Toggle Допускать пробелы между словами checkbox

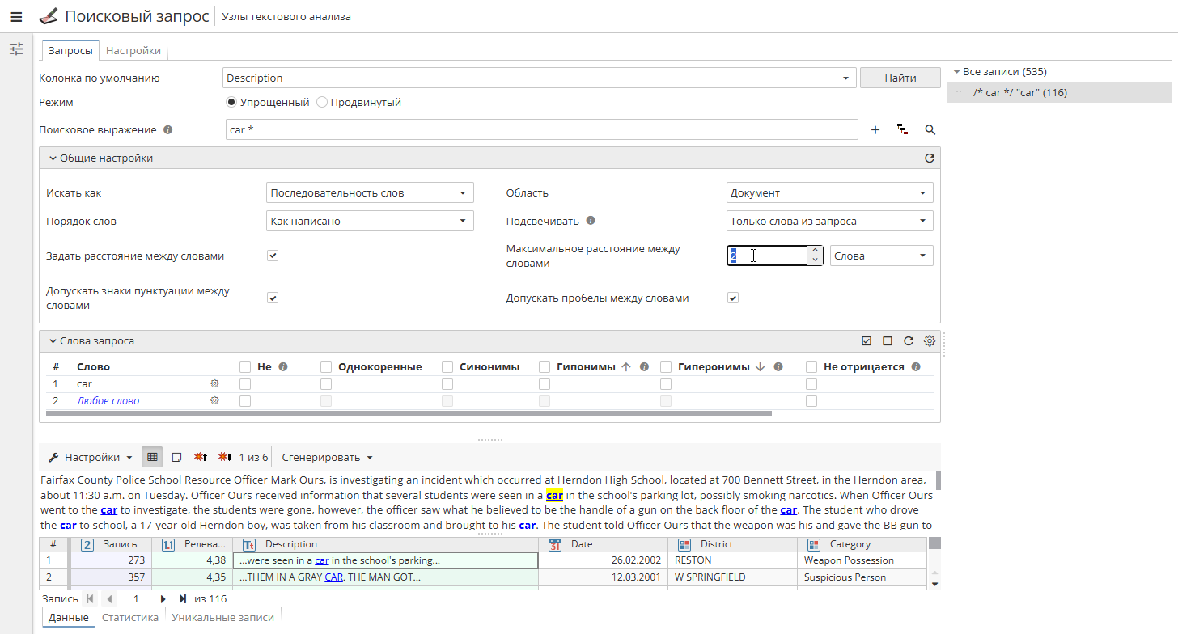pyautogui.click(x=733, y=298)
